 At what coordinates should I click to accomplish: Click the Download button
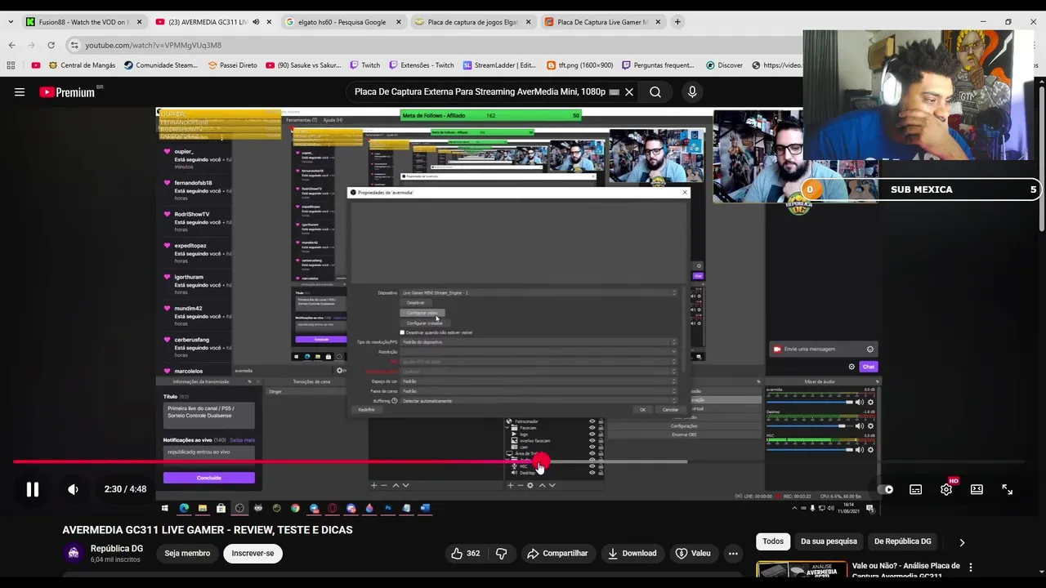coord(631,554)
